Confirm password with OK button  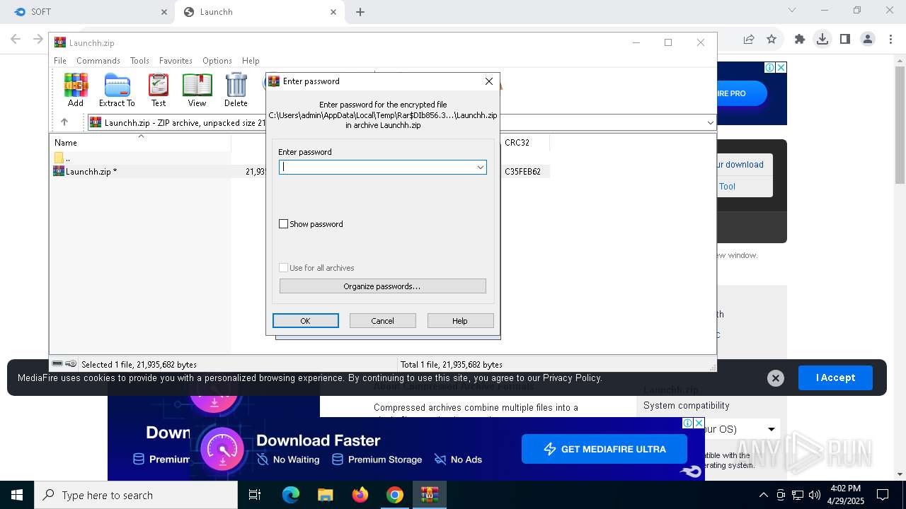pyautogui.click(x=306, y=321)
